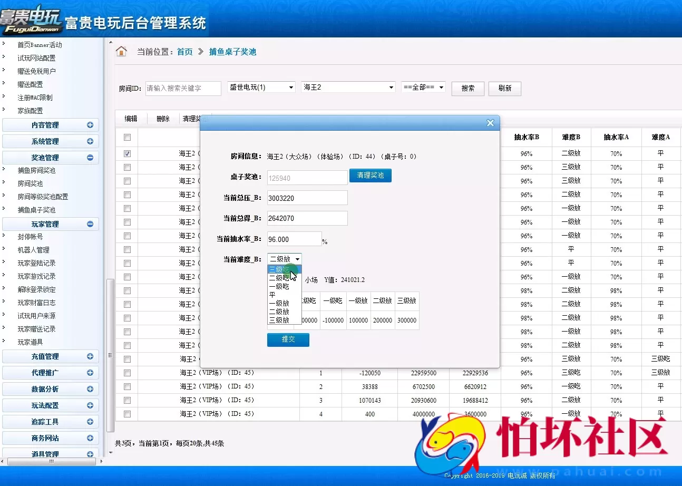The height and width of the screenshot is (486, 682).
Task: Check the checkbox on the second table row
Action: point(127,167)
